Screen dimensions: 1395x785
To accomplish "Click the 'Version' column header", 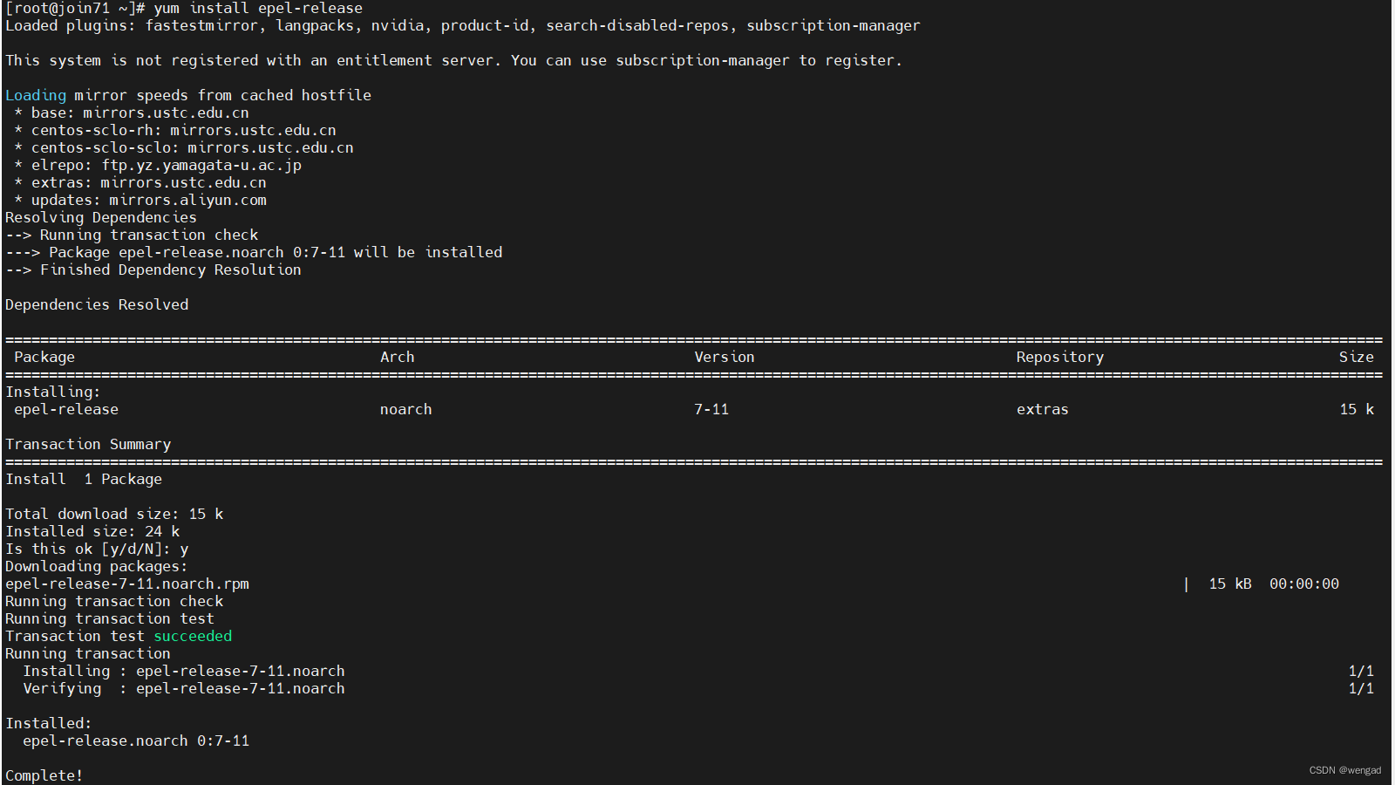I will 725,358.
